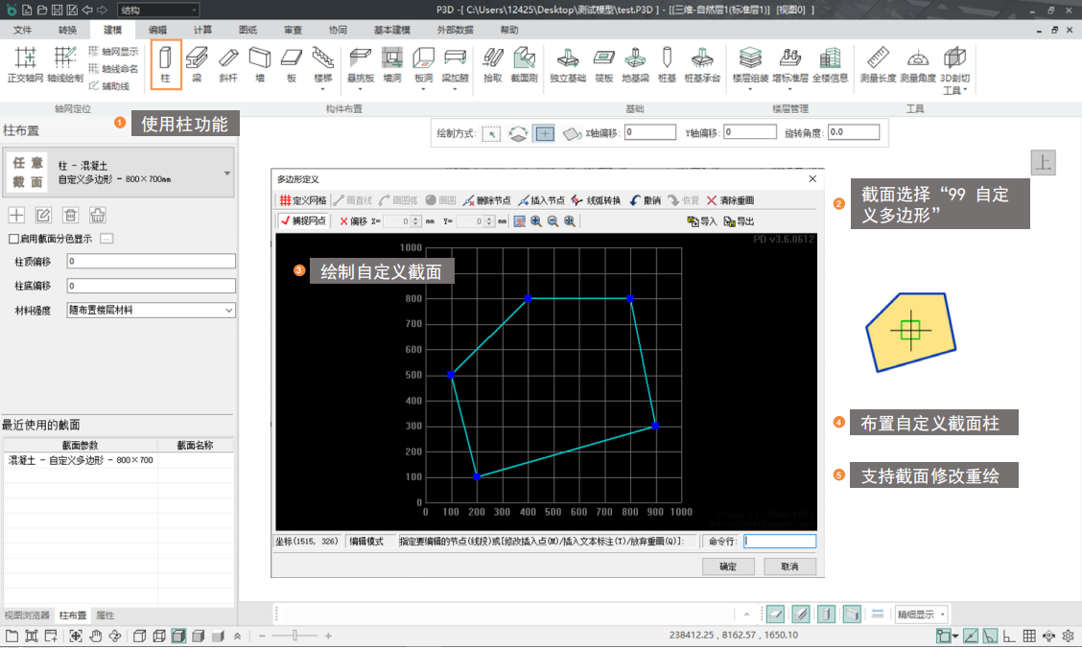
Task: Click the 撤销 undo arrow
Action: coord(645,200)
